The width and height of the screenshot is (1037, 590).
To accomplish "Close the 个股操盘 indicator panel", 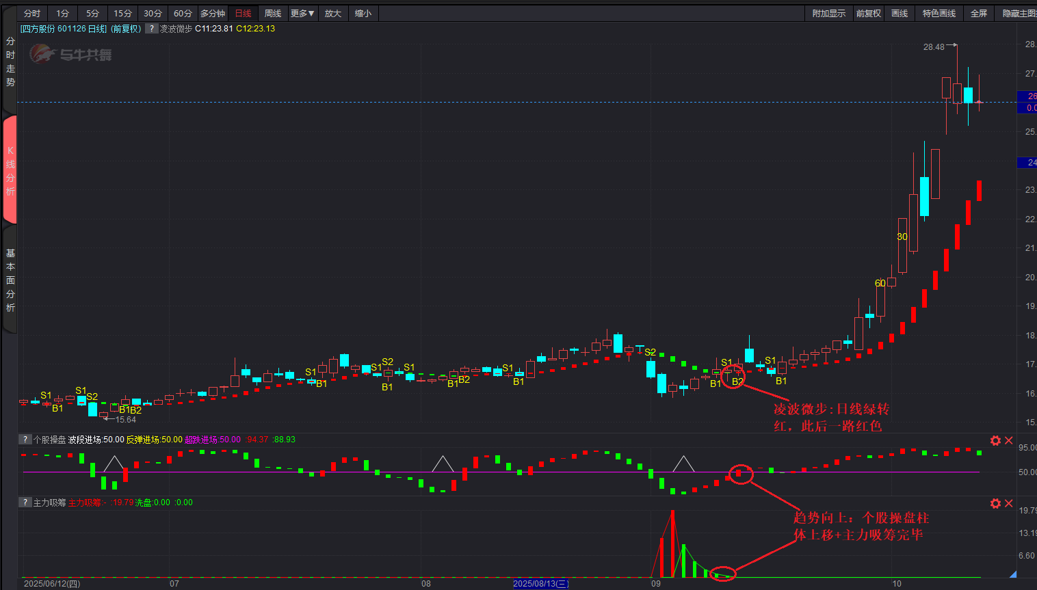I will [x=1008, y=440].
